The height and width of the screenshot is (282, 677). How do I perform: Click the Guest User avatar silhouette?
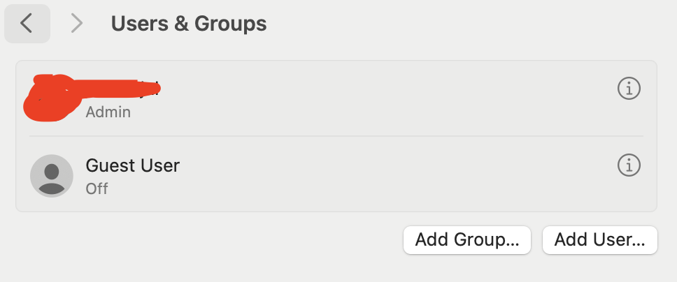point(52,175)
